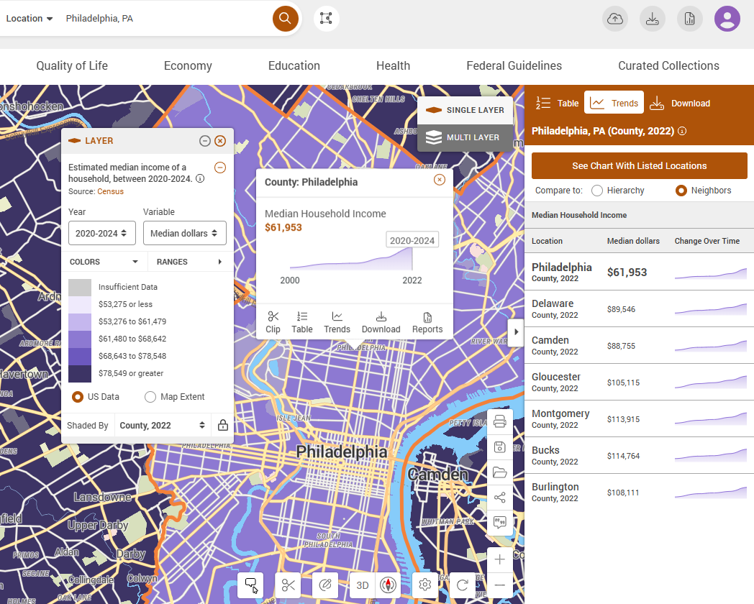Screen dimensions: 754x604
Task: Switch to the Table tab in side panel
Action: click(x=558, y=104)
